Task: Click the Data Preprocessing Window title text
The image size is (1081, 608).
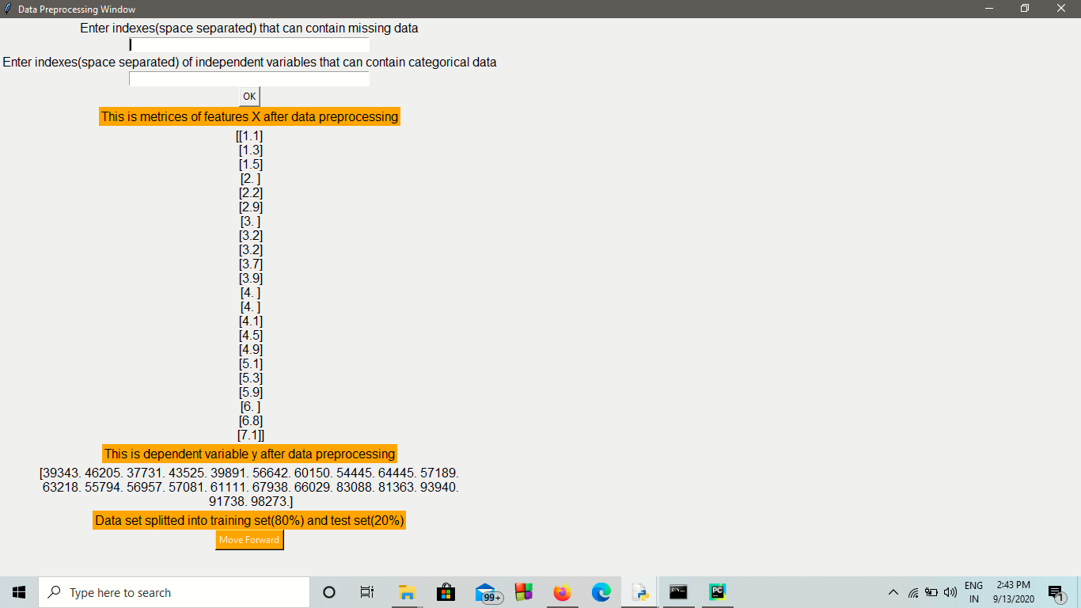Action: (77, 9)
